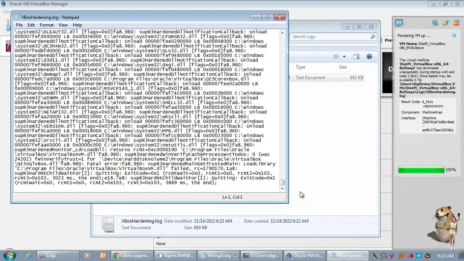
Task: Click the MachineWrap component text
Action: click(432, 112)
